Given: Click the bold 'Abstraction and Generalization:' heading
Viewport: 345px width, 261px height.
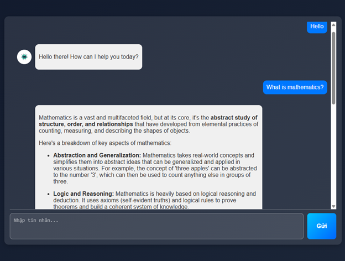Looking at the screenshot, I should pyautogui.click(x=97, y=155).
